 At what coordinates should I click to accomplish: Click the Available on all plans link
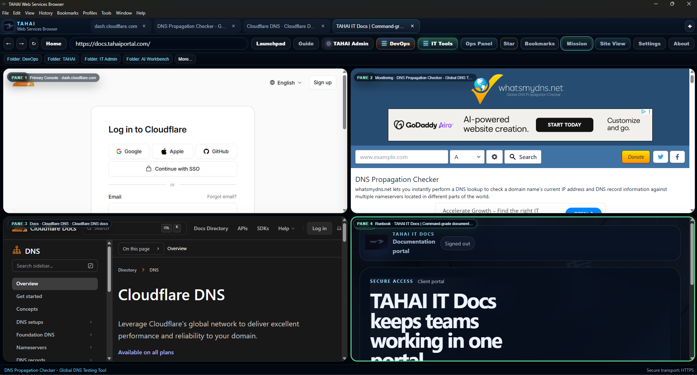[146, 352]
